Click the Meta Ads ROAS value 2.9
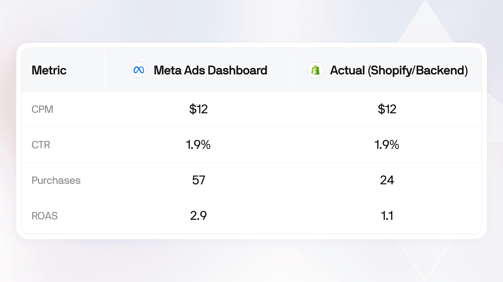This screenshot has width=503, height=282. click(198, 216)
